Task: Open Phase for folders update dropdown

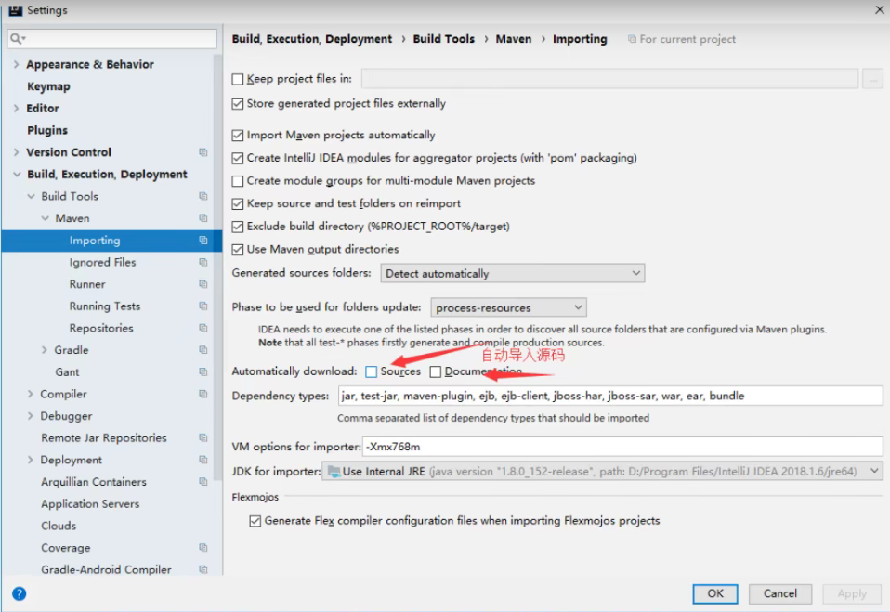Action: click(x=508, y=307)
